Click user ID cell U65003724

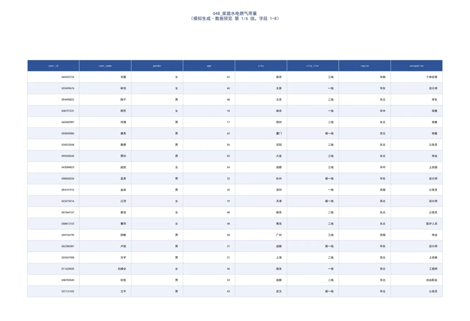click(x=53, y=77)
